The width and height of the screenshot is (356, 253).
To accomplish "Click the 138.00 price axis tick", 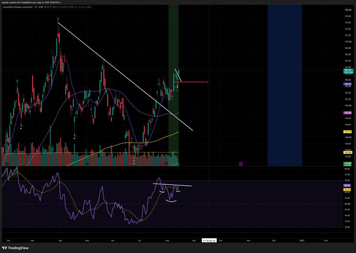I will pyautogui.click(x=348, y=144).
